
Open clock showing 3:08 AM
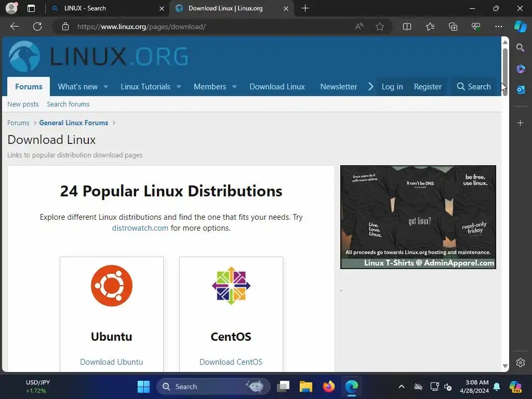[474, 387]
